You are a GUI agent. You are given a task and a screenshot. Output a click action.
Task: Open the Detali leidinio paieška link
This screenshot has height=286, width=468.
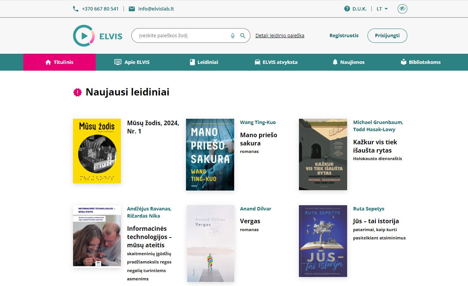click(x=280, y=36)
